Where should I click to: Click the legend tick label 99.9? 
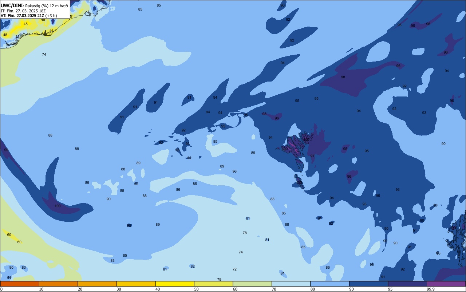(430, 289)
